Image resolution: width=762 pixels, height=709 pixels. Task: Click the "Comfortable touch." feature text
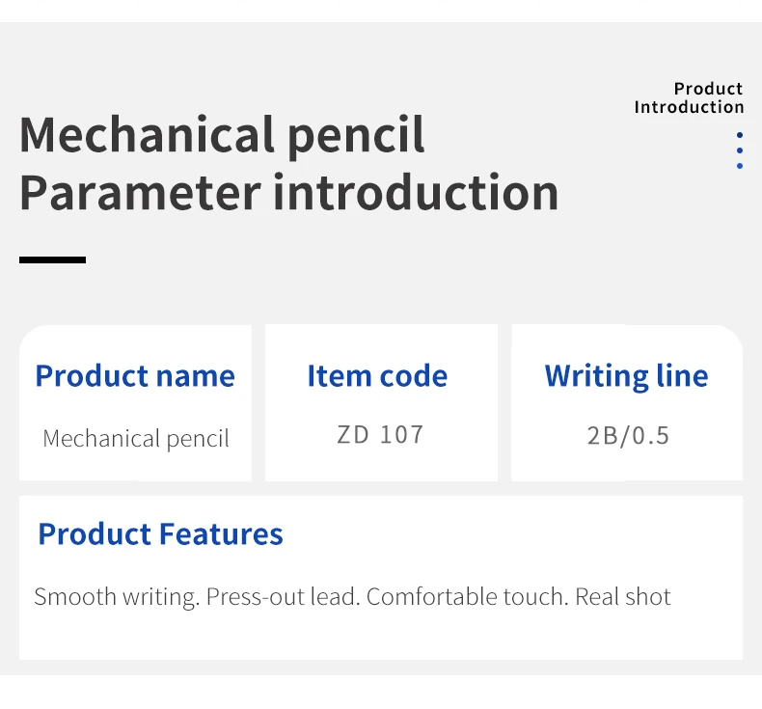click(467, 596)
